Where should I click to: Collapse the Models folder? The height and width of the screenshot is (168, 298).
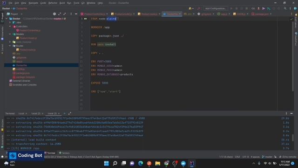[10, 34]
